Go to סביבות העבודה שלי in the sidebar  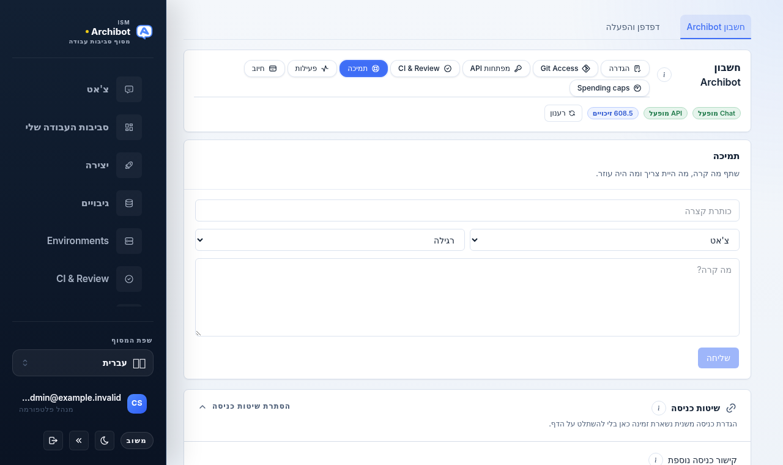pos(83,127)
